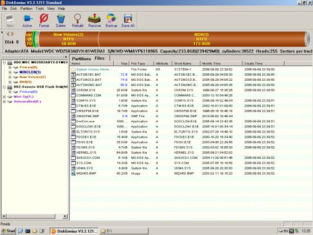Click tree panel scrollbar left arrow

click(x=4, y=216)
